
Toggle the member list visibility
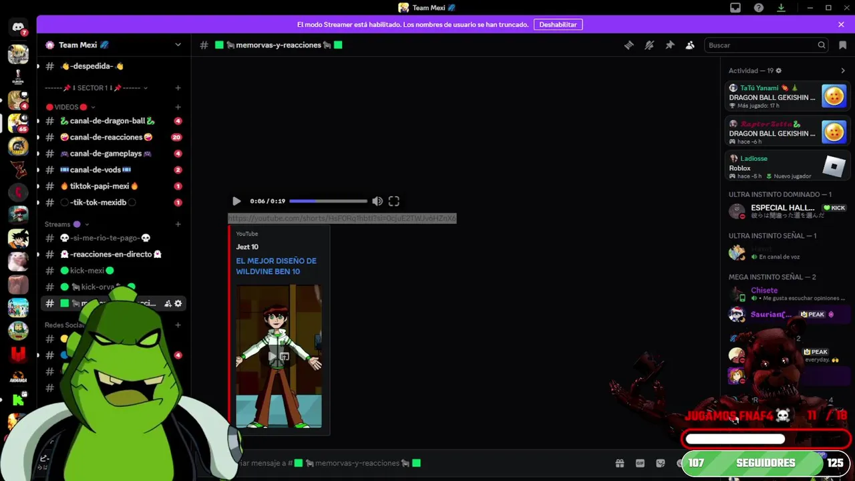690,45
